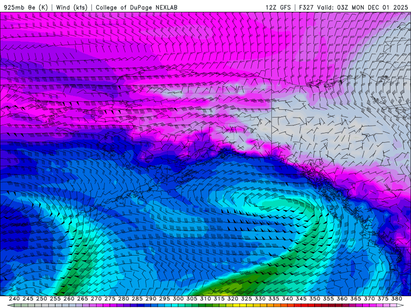Image resolution: width=411 pixels, height=308 pixels.
Task: Click the 260 value on the color scale
Action: click(69, 299)
